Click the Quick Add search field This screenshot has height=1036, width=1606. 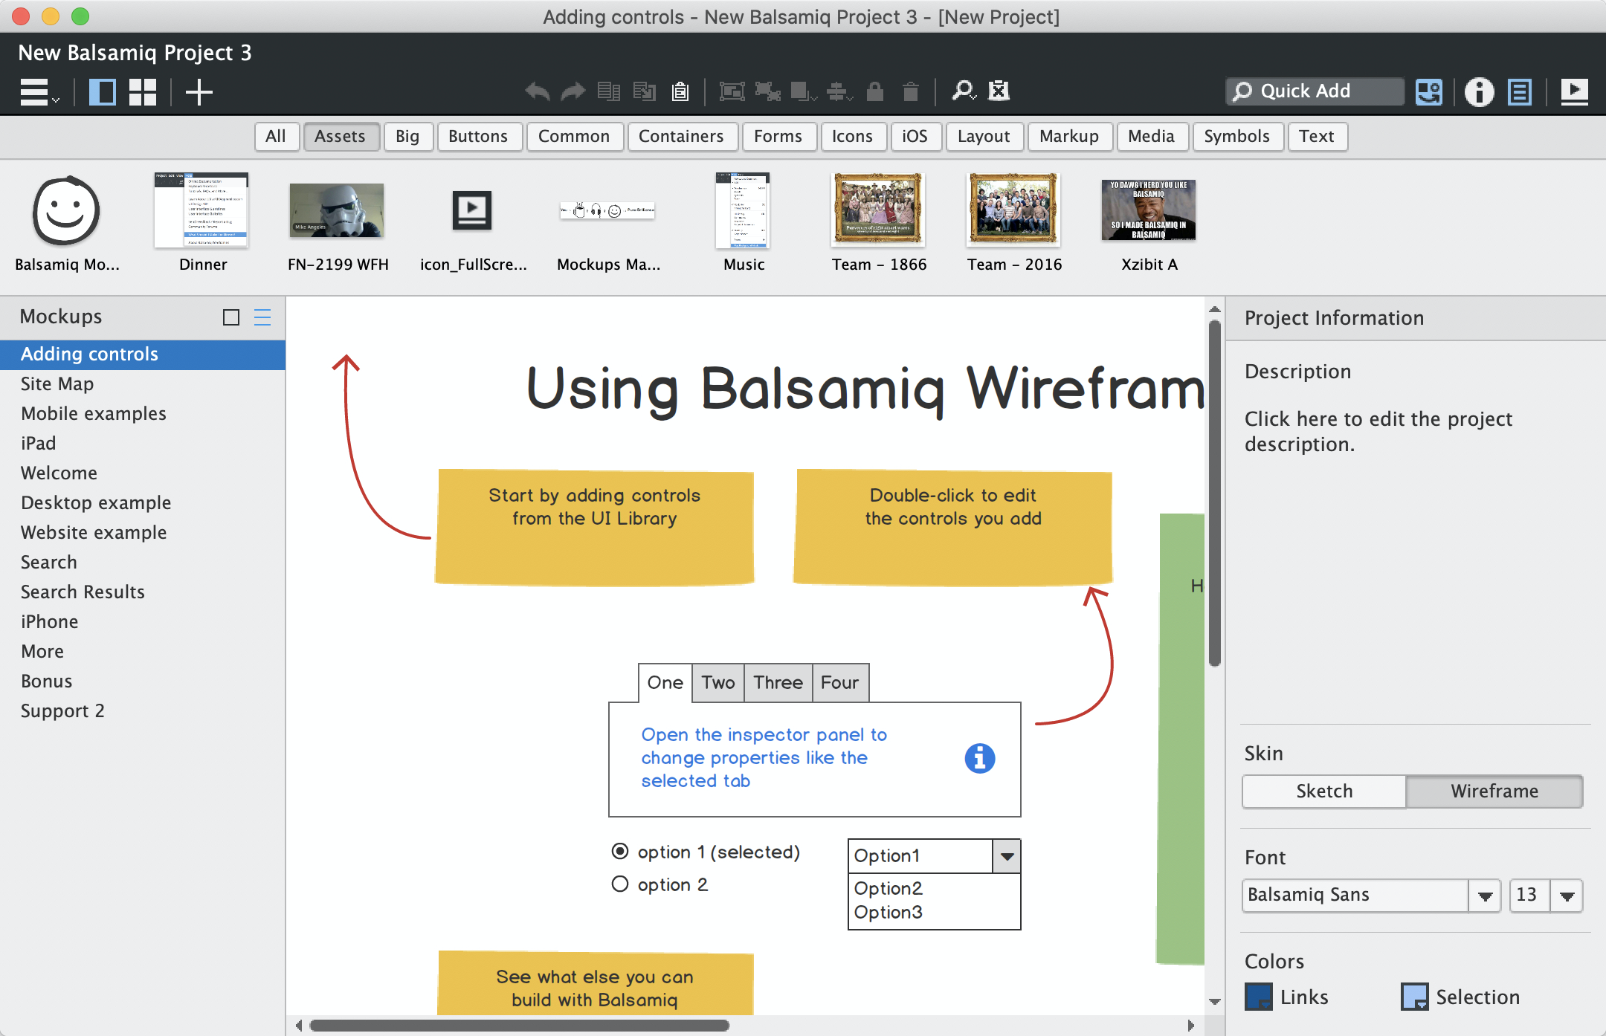[1314, 91]
